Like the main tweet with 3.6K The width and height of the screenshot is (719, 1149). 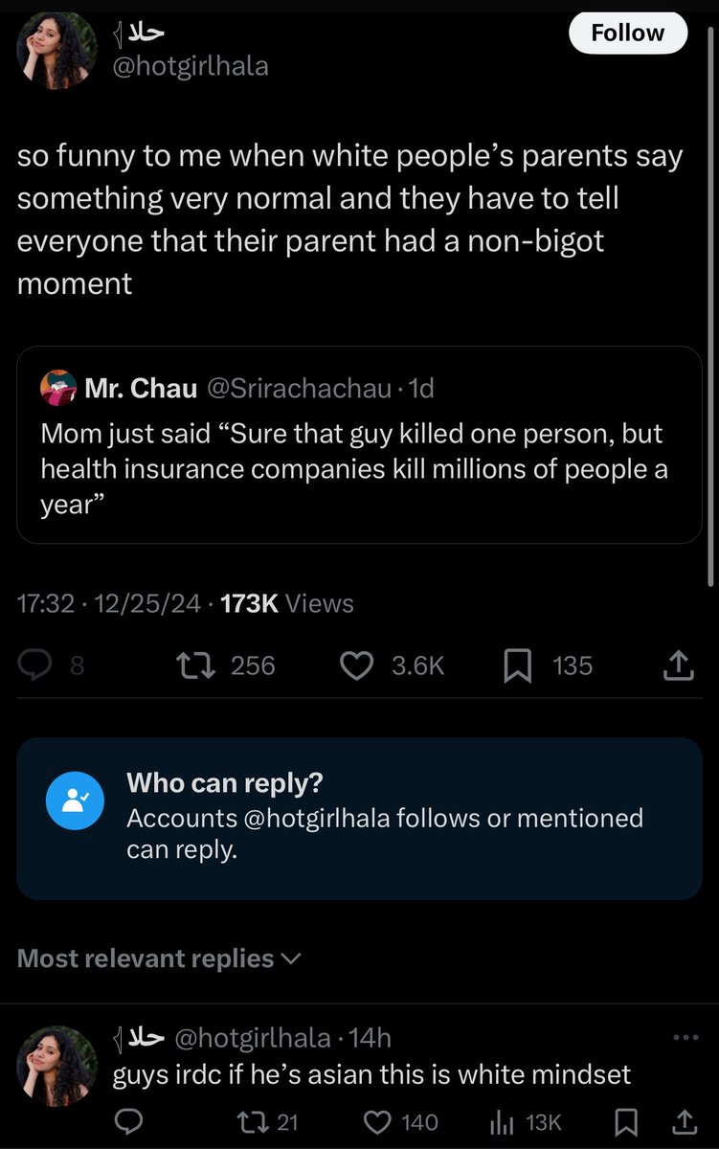(x=357, y=665)
